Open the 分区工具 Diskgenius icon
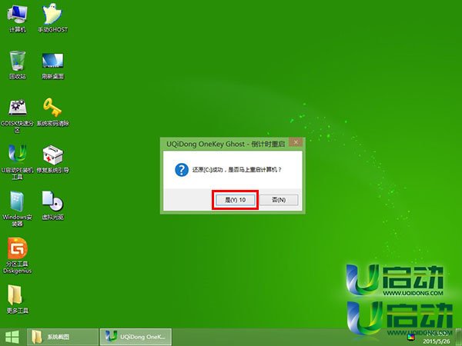462x346 pixels. (17, 255)
